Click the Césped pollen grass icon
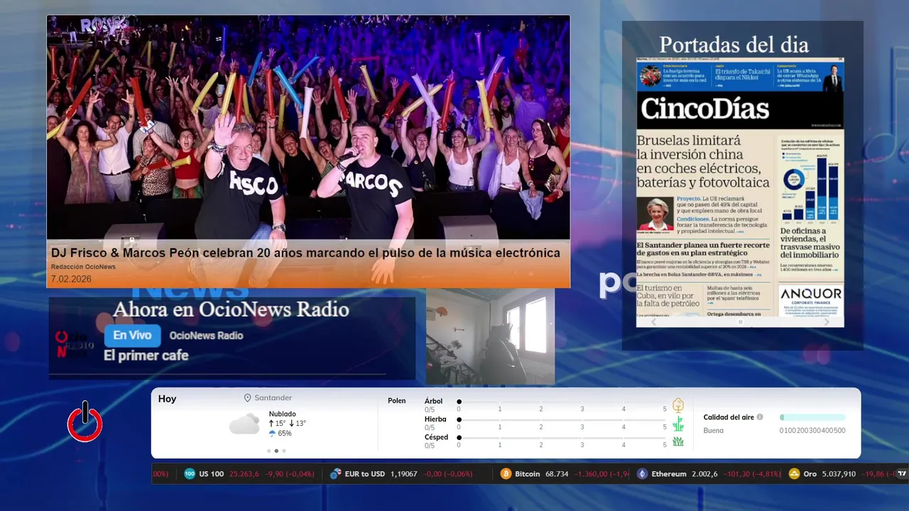Viewport: 909px width, 511px height. (678, 441)
